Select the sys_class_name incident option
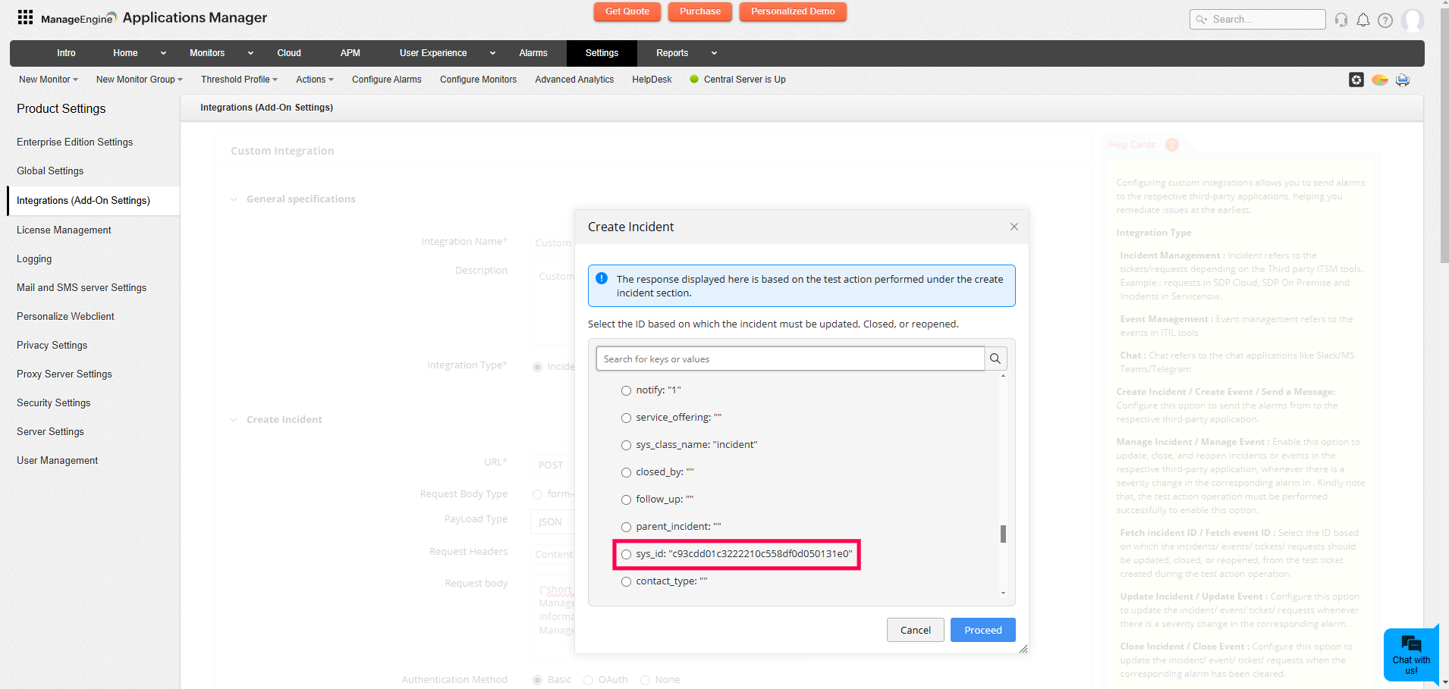This screenshot has width=1449, height=689. click(627, 445)
